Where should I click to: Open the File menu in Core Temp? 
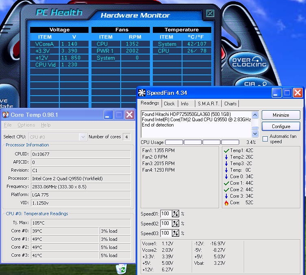8,125
